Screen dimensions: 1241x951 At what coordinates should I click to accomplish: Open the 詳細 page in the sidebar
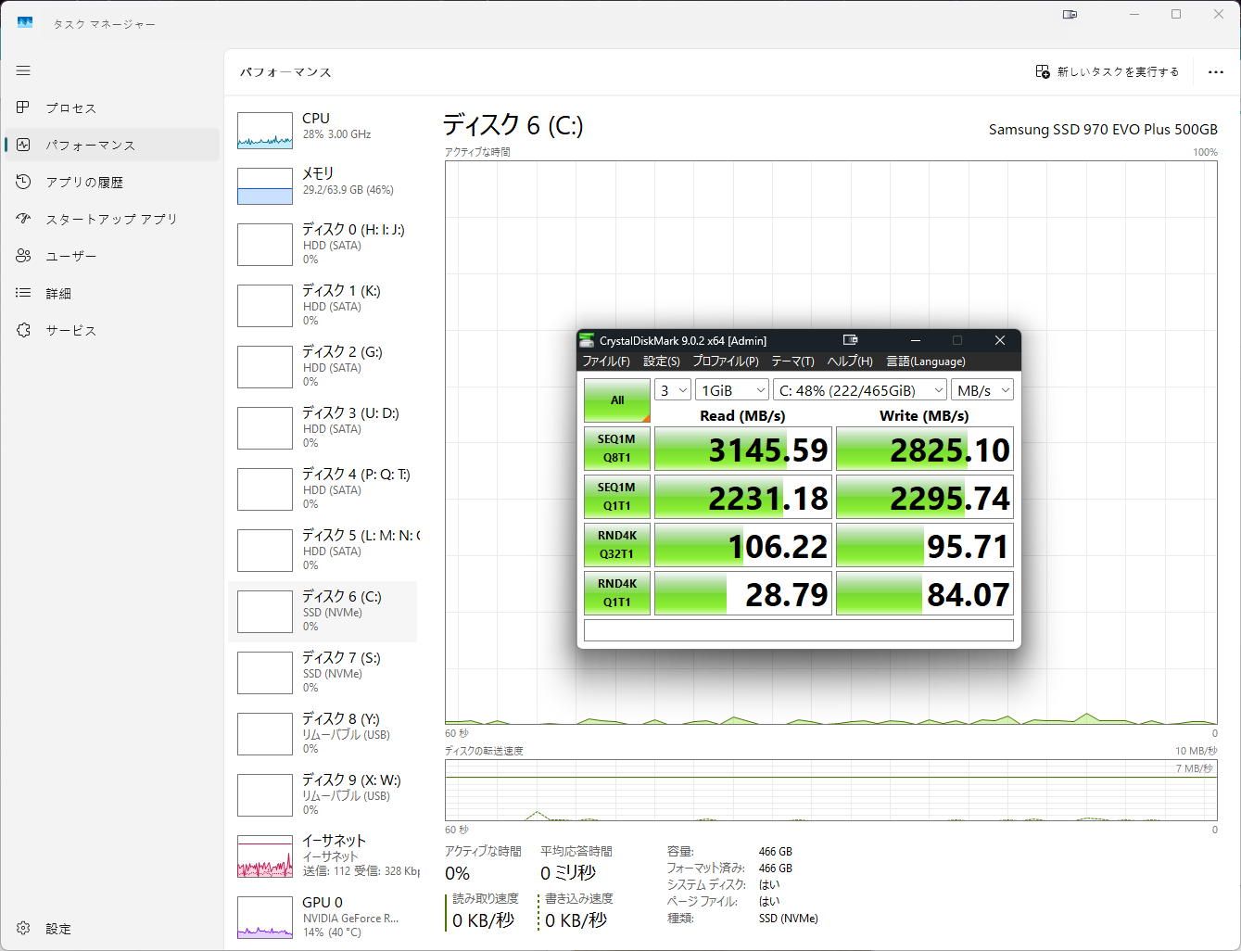click(x=112, y=293)
